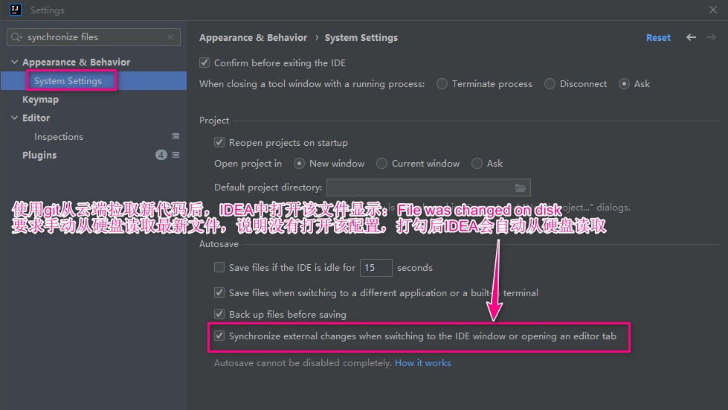Collapse the Appearance & Behavior tree node

point(14,63)
